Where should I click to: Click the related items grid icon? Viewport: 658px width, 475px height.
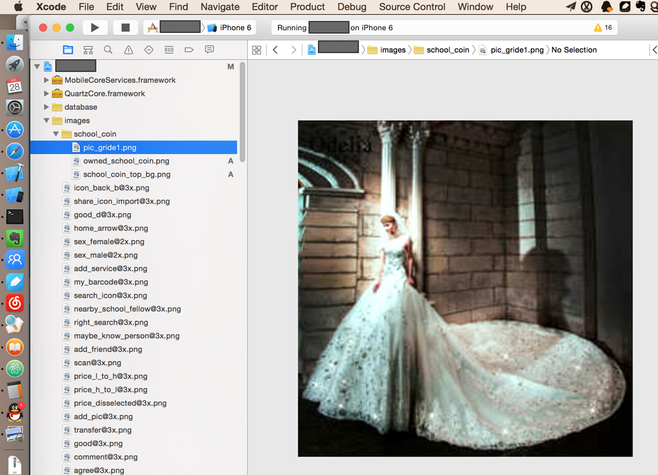point(256,50)
